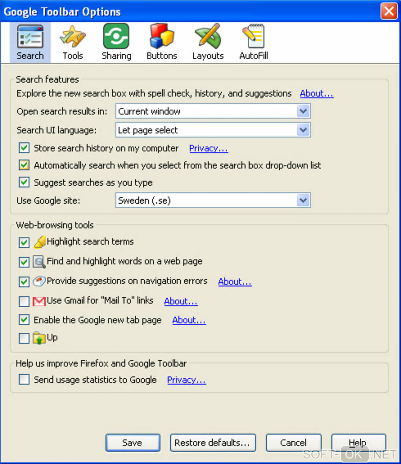401x464 pixels.
Task: Switch to the Buttons tab label
Action: click(162, 55)
